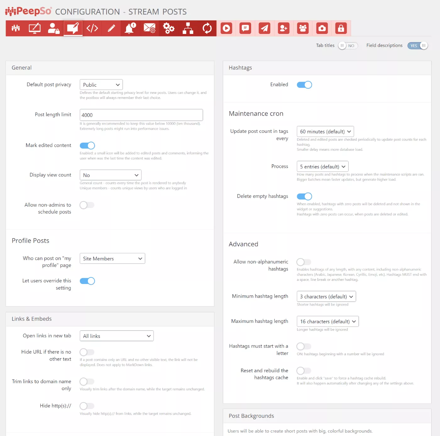
Task: Select the Stream Posts speech-pen icon
Action: tap(73, 28)
